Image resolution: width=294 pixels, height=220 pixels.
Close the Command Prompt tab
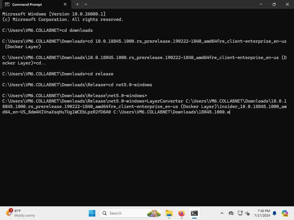pyautogui.click(x=65, y=4)
